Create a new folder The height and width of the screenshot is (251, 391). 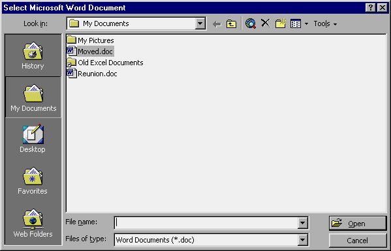pyautogui.click(x=280, y=23)
